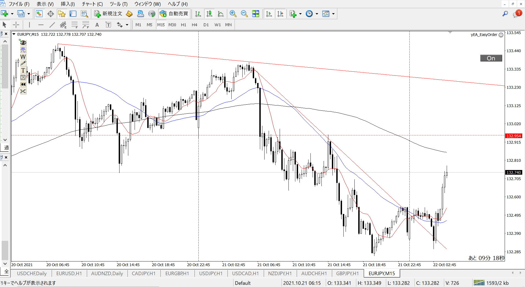Viewport: 525px width, 287px height.
Task: Open the チャート (C) menu
Action: (92, 4)
